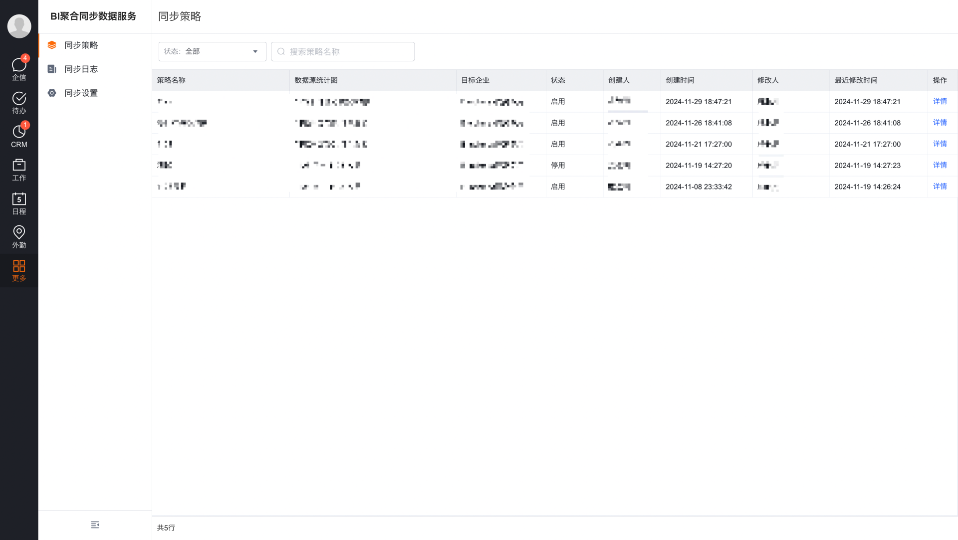Screen dimensions: 958x540
Task: Click the search magnifier icon
Action: tap(281, 51)
